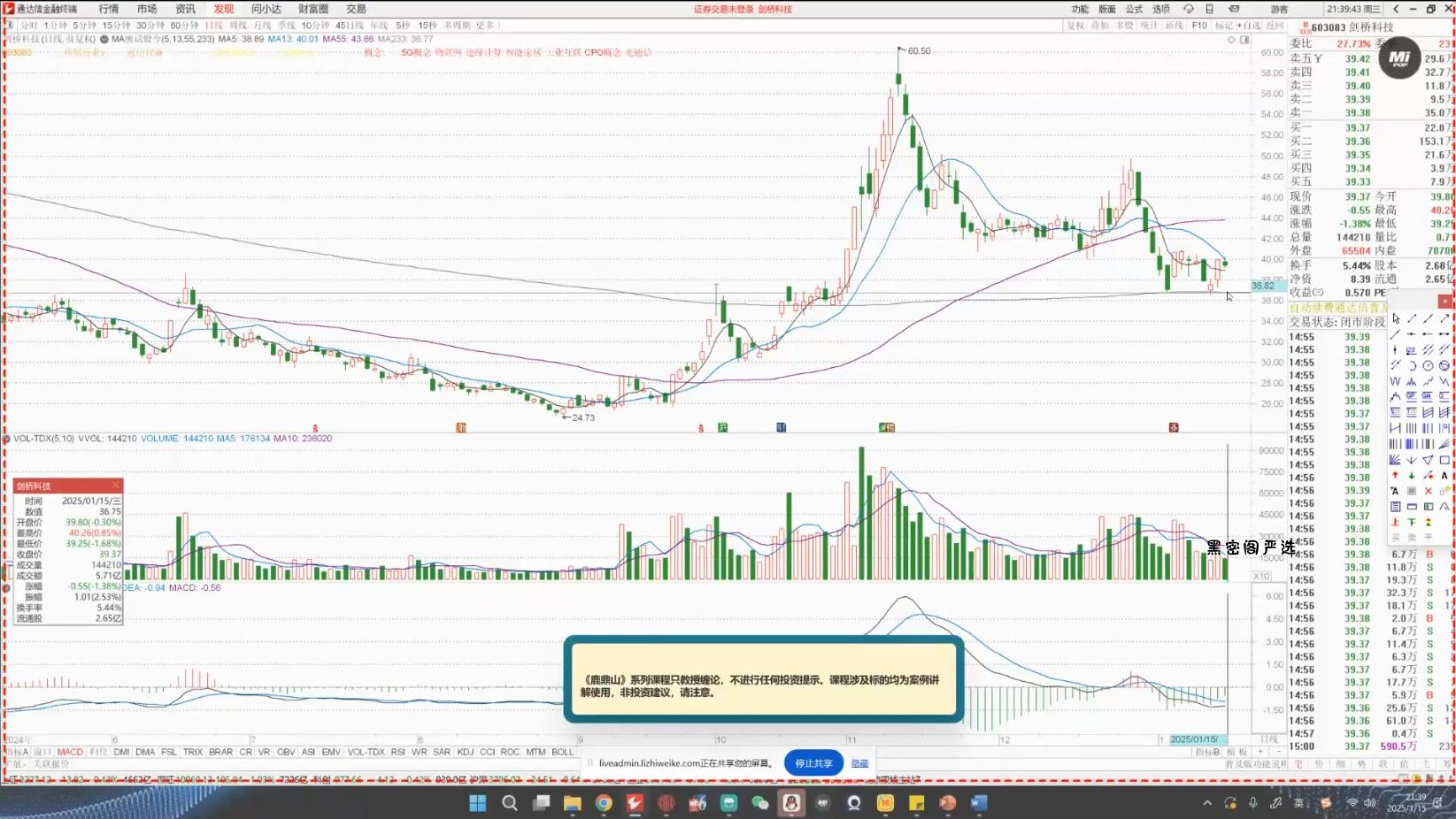Click the diamond icon above price axis
This screenshot has height=819, width=1456.
pyautogui.click(x=1231, y=40)
